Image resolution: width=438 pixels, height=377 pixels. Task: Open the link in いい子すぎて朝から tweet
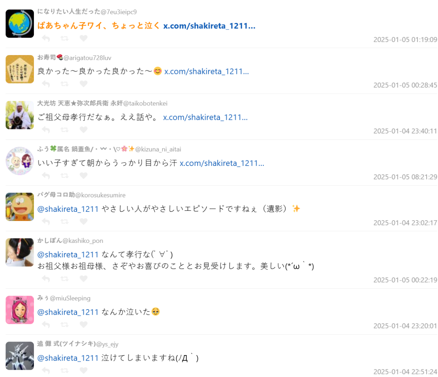pyautogui.click(x=222, y=163)
